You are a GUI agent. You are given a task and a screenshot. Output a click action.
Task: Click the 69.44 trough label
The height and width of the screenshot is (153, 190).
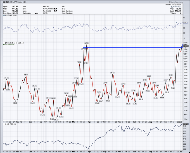(x=162, y=98)
